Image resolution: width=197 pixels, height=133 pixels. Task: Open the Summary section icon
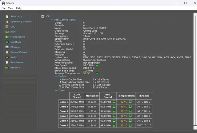pyautogui.click(x=7, y=16)
